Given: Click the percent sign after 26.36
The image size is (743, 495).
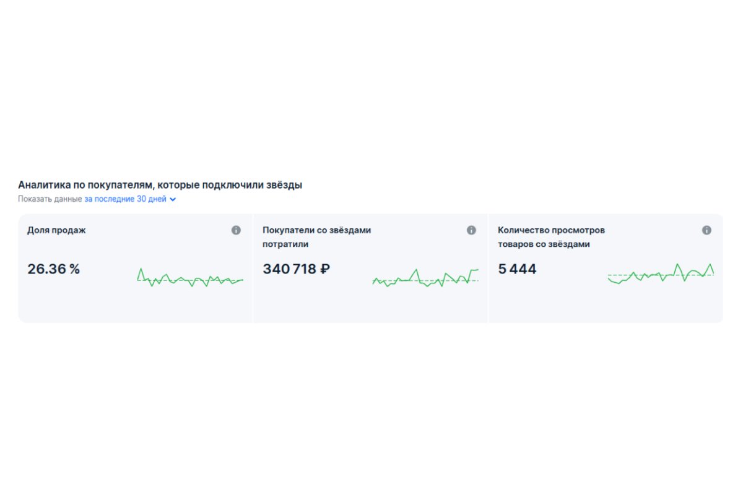Looking at the screenshot, I should coord(74,269).
